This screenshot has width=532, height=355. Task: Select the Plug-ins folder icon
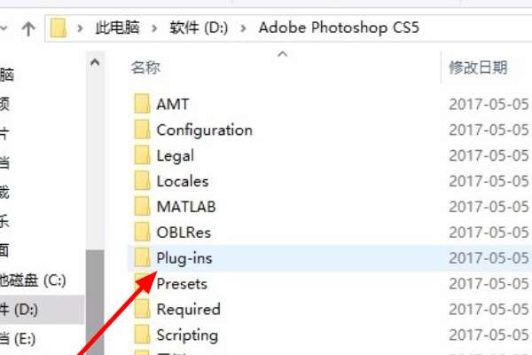tap(142, 257)
